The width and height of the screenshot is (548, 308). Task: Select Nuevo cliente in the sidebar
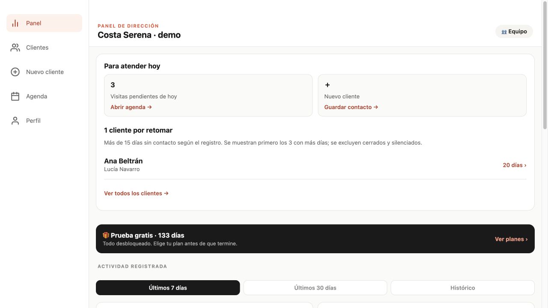pyautogui.click(x=44, y=72)
